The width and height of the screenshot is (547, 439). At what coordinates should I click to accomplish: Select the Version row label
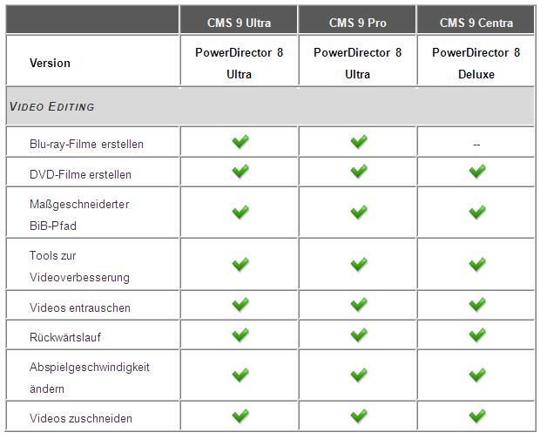pyautogui.click(x=50, y=64)
